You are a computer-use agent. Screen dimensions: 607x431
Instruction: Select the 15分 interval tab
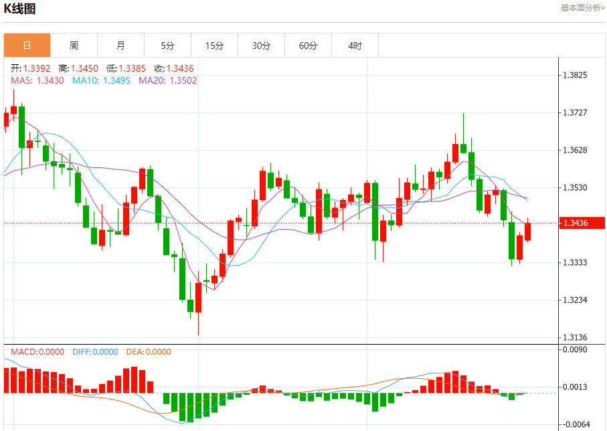214,46
